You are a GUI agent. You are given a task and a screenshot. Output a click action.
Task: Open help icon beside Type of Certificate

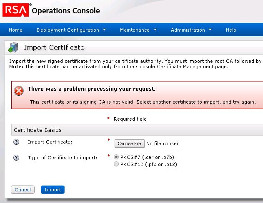click(17, 158)
